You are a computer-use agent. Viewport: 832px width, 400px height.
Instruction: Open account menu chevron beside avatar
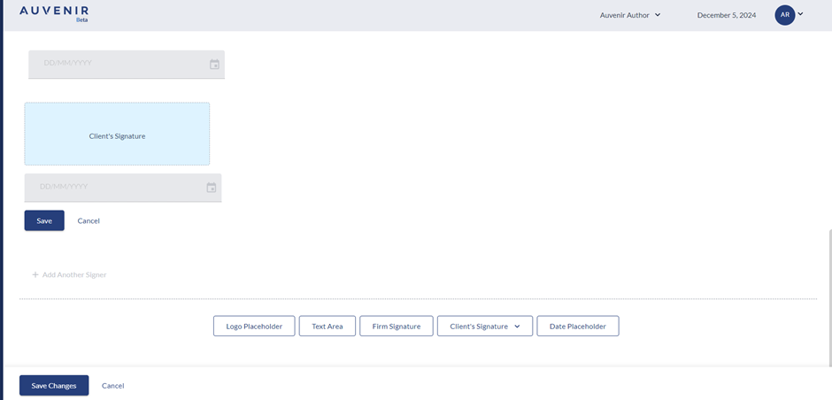click(x=801, y=14)
